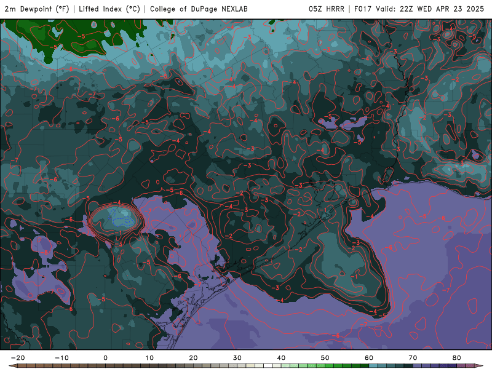Click the blue dashed contour inside the bullseye
The image size is (492, 369).
coord(121,218)
